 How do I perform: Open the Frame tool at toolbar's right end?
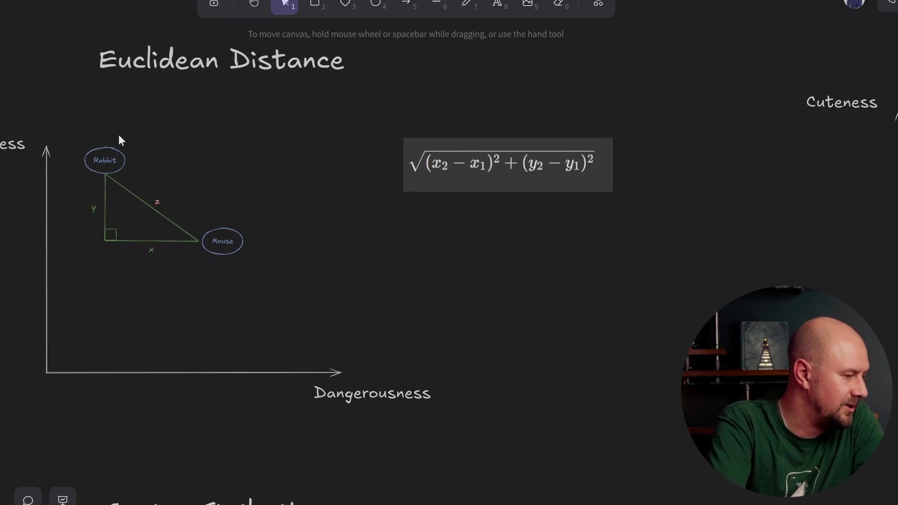coord(598,4)
